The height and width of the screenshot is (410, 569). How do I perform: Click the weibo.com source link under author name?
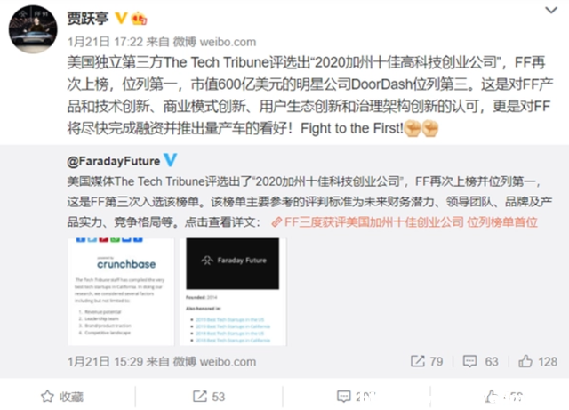click(228, 42)
